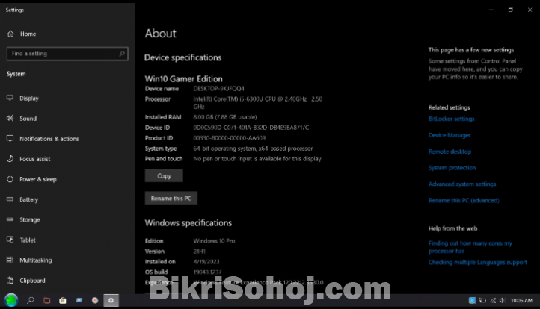Viewport: 540px width, 309px height.
Task: Open the Remote desktop link
Action: pos(450,152)
